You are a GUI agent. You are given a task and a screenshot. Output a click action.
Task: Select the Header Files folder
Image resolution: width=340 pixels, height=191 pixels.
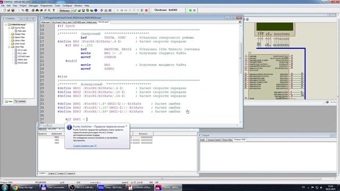[x=20, y=34]
